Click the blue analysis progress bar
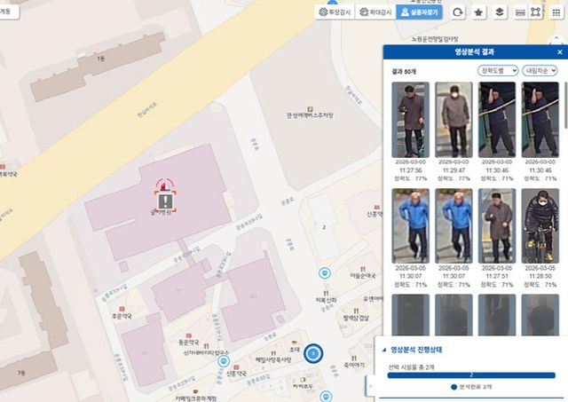 pyautogui.click(x=470, y=374)
